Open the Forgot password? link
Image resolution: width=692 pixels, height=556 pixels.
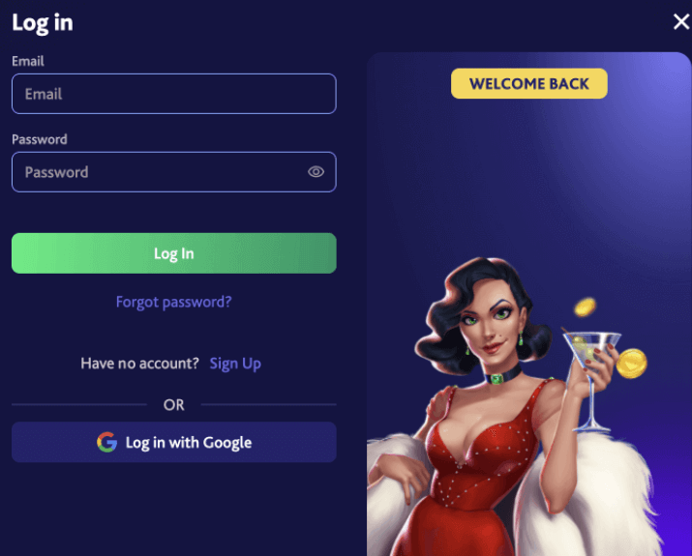point(174,302)
